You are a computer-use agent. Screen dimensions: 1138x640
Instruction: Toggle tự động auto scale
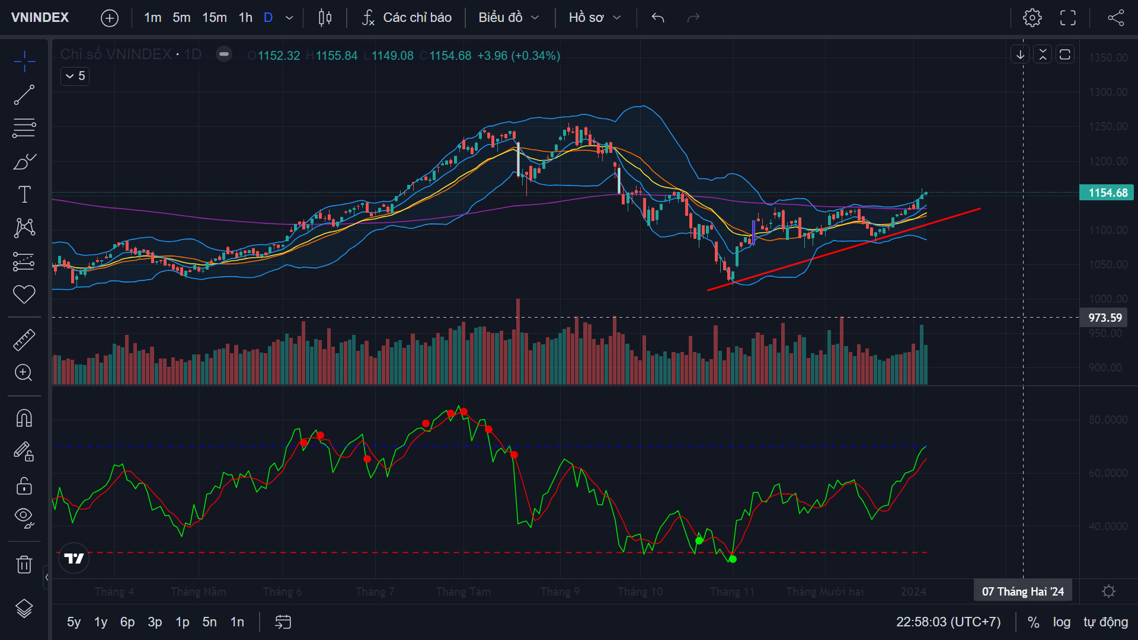1105,622
